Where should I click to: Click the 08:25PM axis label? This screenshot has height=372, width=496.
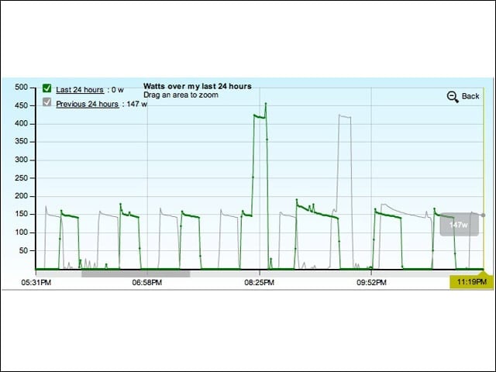pos(259,282)
